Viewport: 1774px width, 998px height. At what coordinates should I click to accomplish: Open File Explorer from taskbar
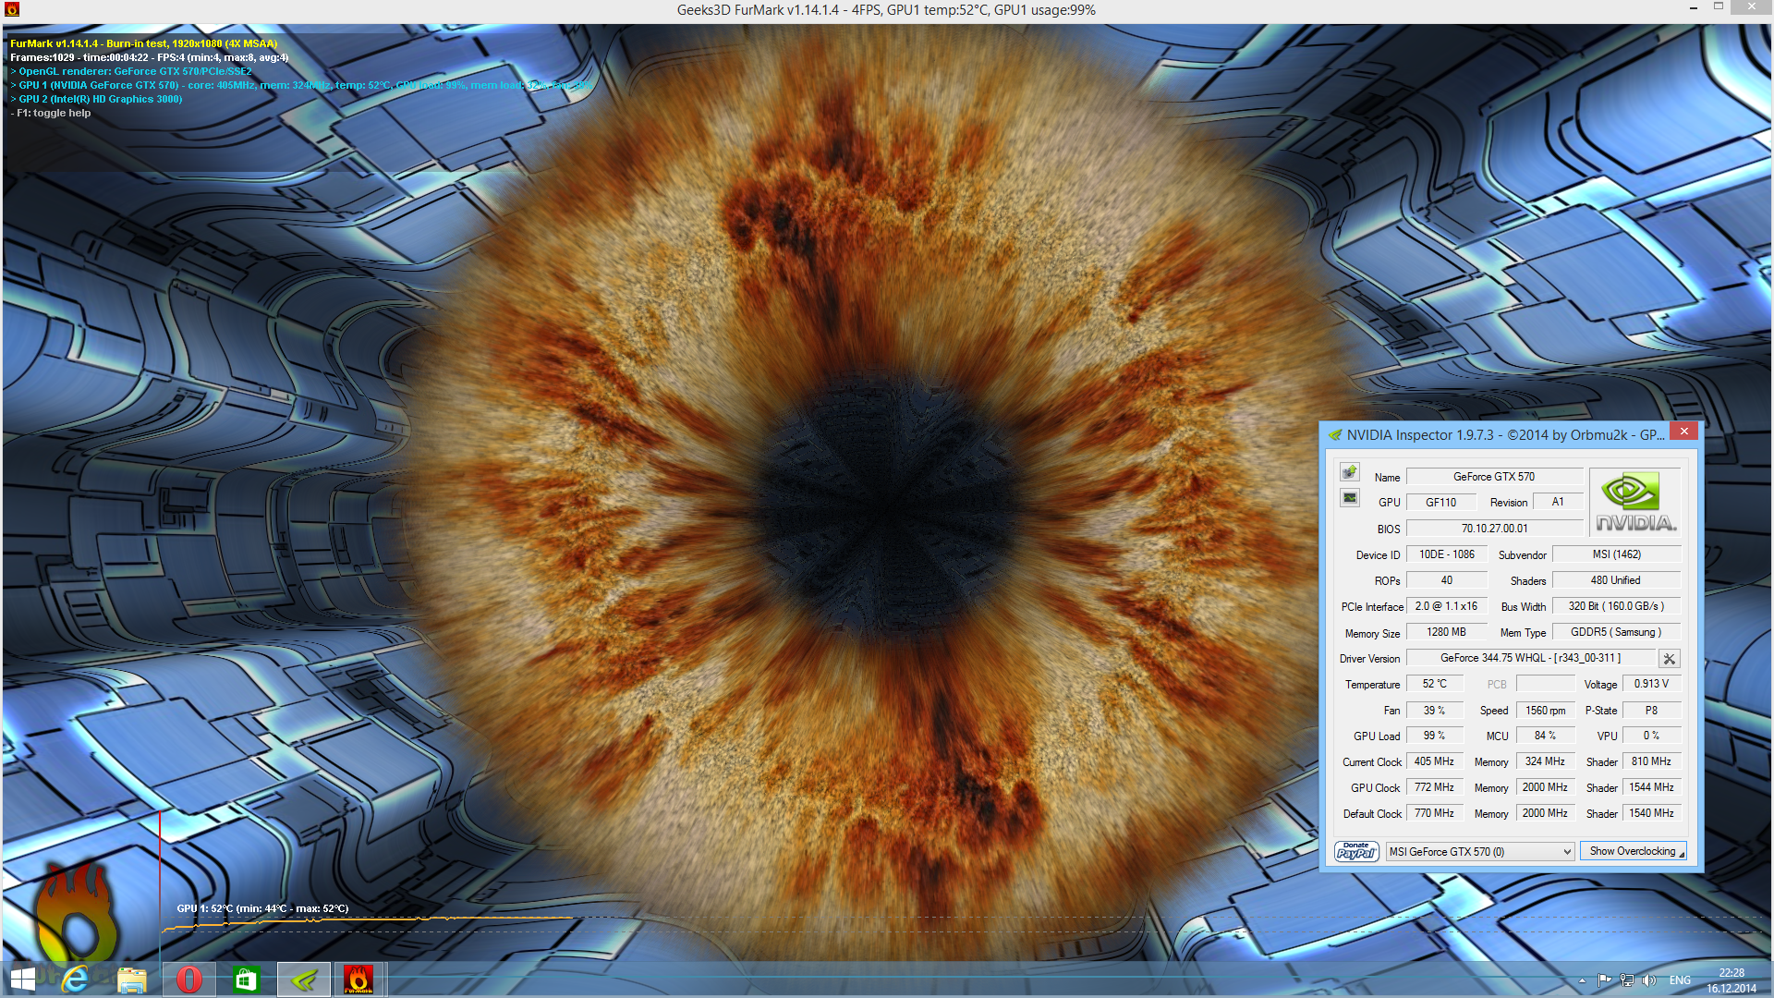(132, 980)
